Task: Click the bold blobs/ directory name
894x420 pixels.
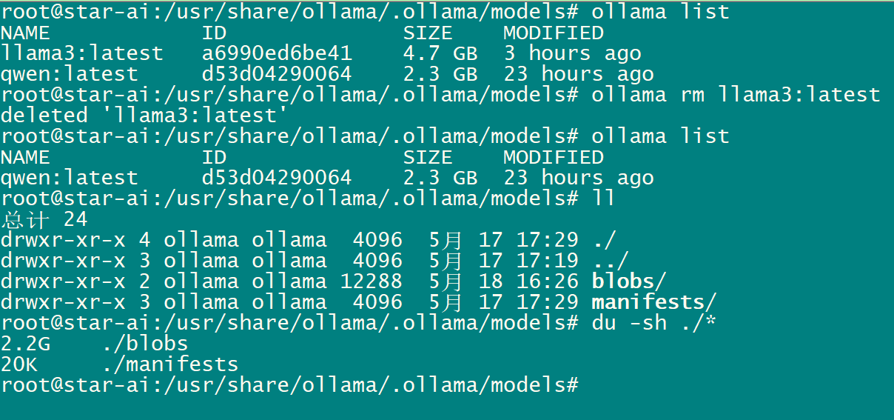Action: coord(629,281)
